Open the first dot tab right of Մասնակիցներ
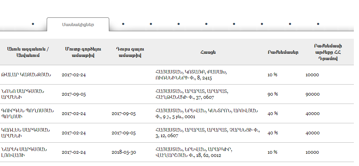The height and width of the screenshot is (166, 359). tap(123, 24)
